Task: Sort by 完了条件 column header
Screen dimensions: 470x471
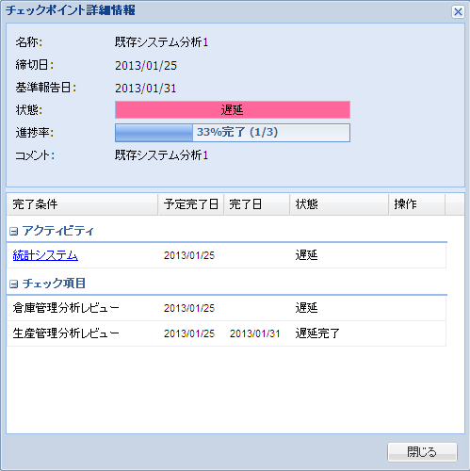Action: 82,204
